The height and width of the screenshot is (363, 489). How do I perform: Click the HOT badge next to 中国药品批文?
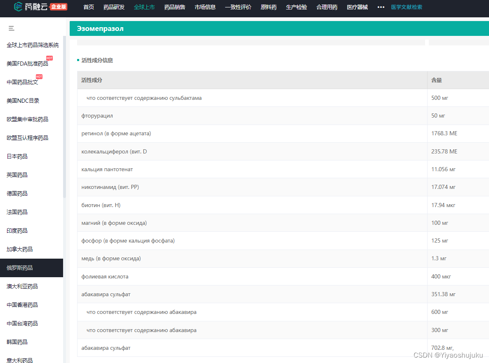[39, 76]
